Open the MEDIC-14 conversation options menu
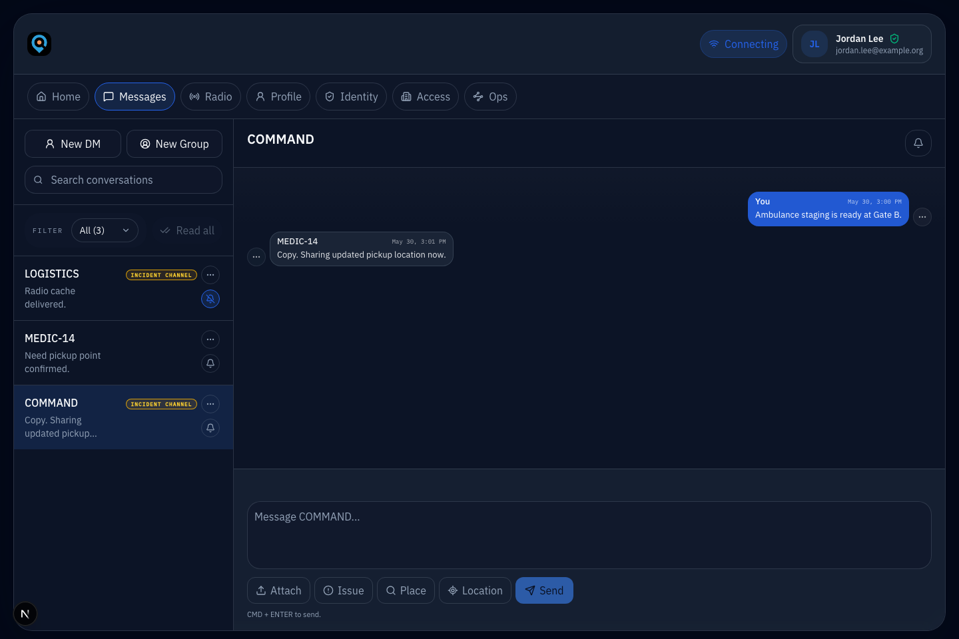 pyautogui.click(x=210, y=339)
